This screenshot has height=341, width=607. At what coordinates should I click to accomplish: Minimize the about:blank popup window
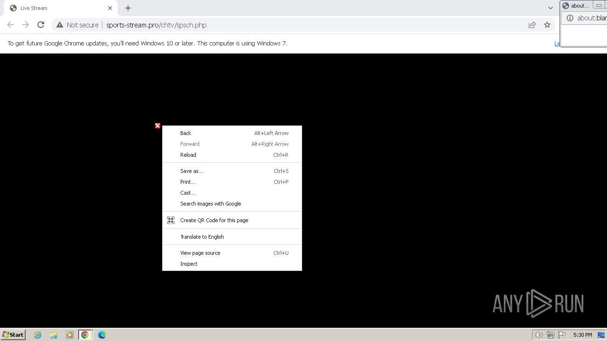(599, 5)
